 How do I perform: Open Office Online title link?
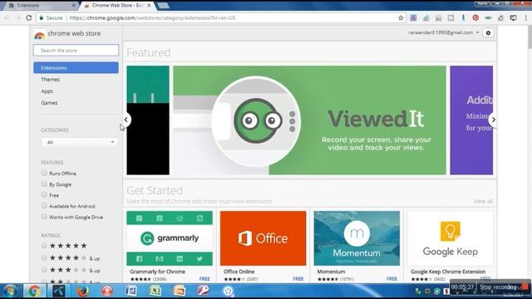click(239, 272)
